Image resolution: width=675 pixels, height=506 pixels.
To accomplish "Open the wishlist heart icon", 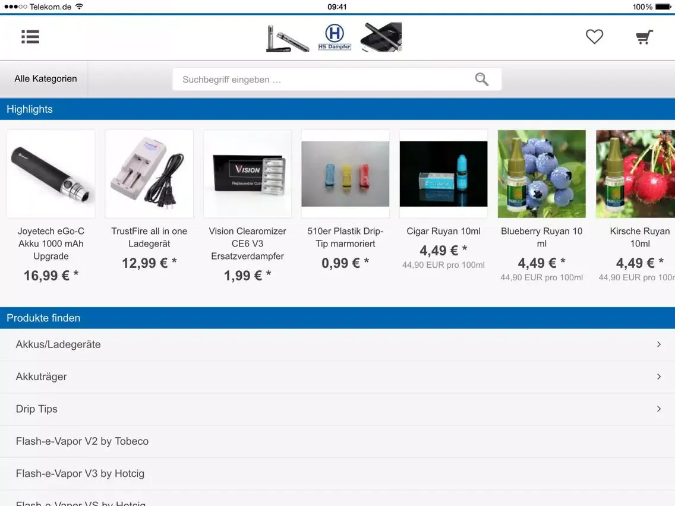I will (594, 37).
